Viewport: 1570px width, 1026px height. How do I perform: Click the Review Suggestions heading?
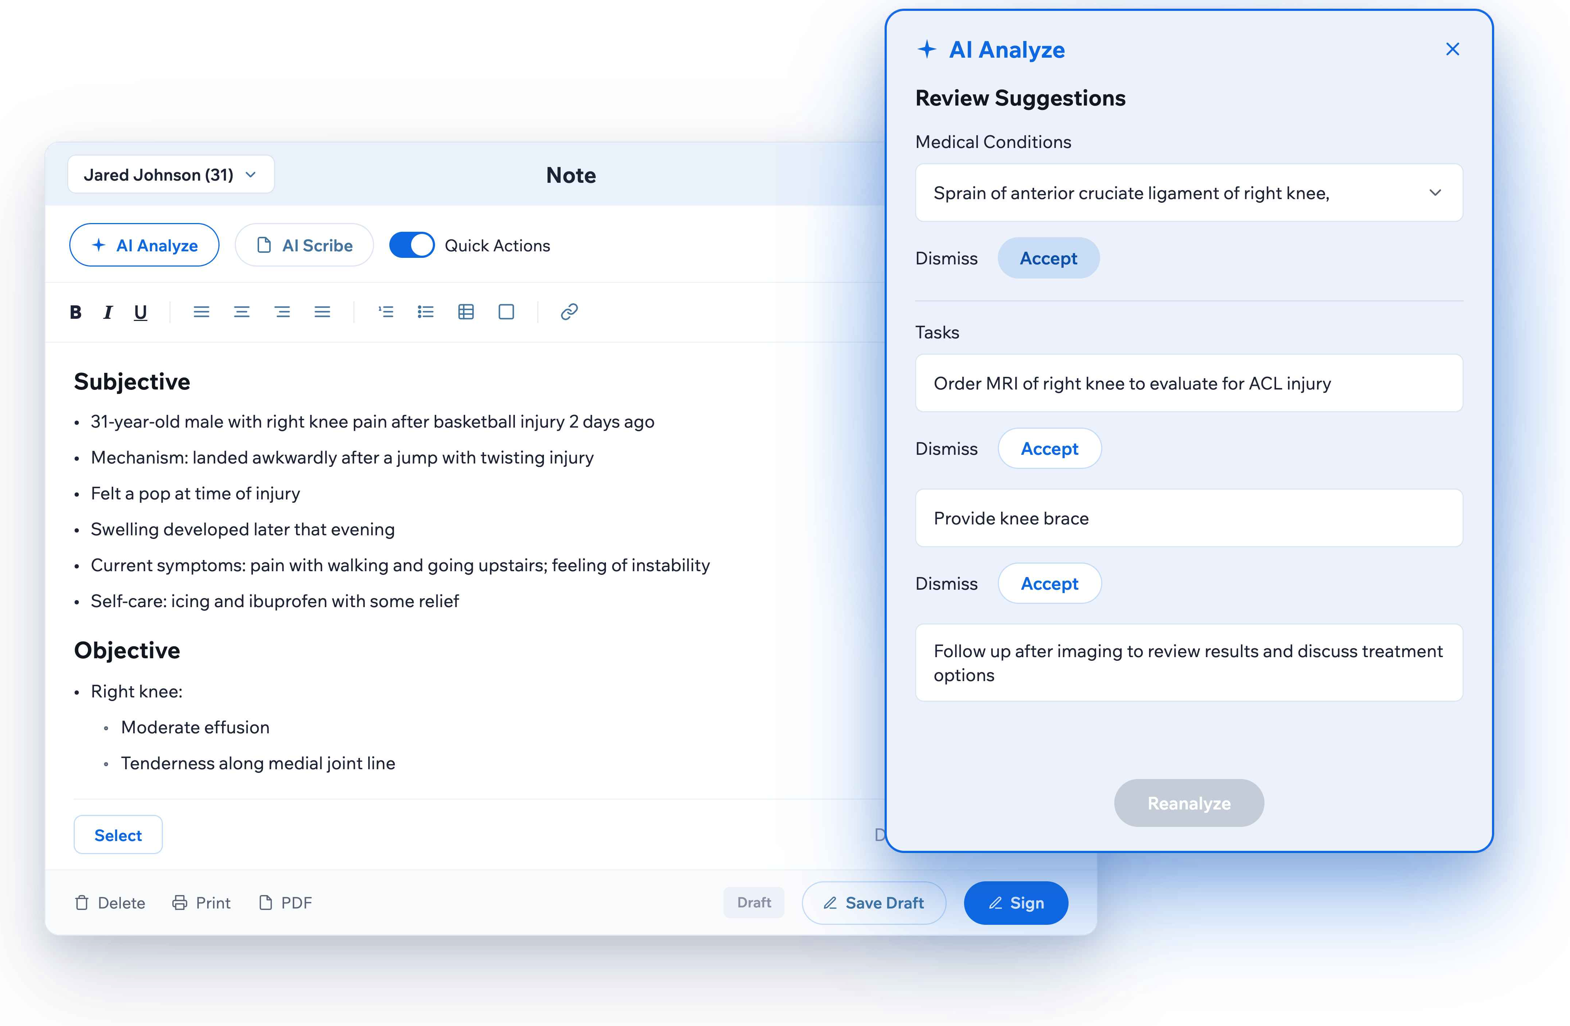coord(1021,98)
